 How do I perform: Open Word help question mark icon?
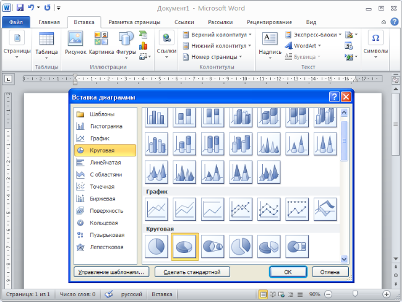394,22
